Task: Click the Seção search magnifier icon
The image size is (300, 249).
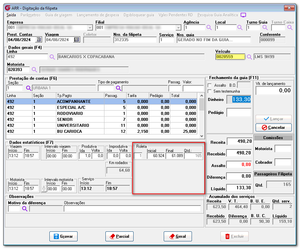Action: pos(29,88)
